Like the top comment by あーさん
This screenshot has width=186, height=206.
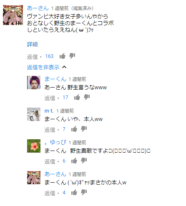[x=63, y=56]
